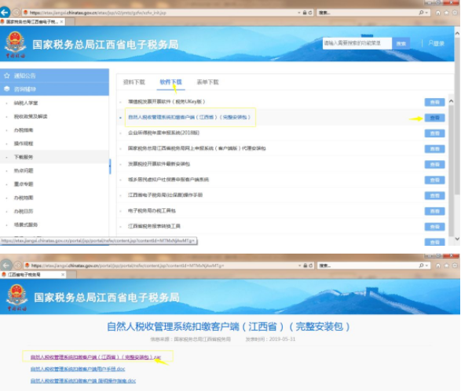Click the Home icon in the bottom browser window
The width and height of the screenshot is (461, 391).
[x=438, y=265]
